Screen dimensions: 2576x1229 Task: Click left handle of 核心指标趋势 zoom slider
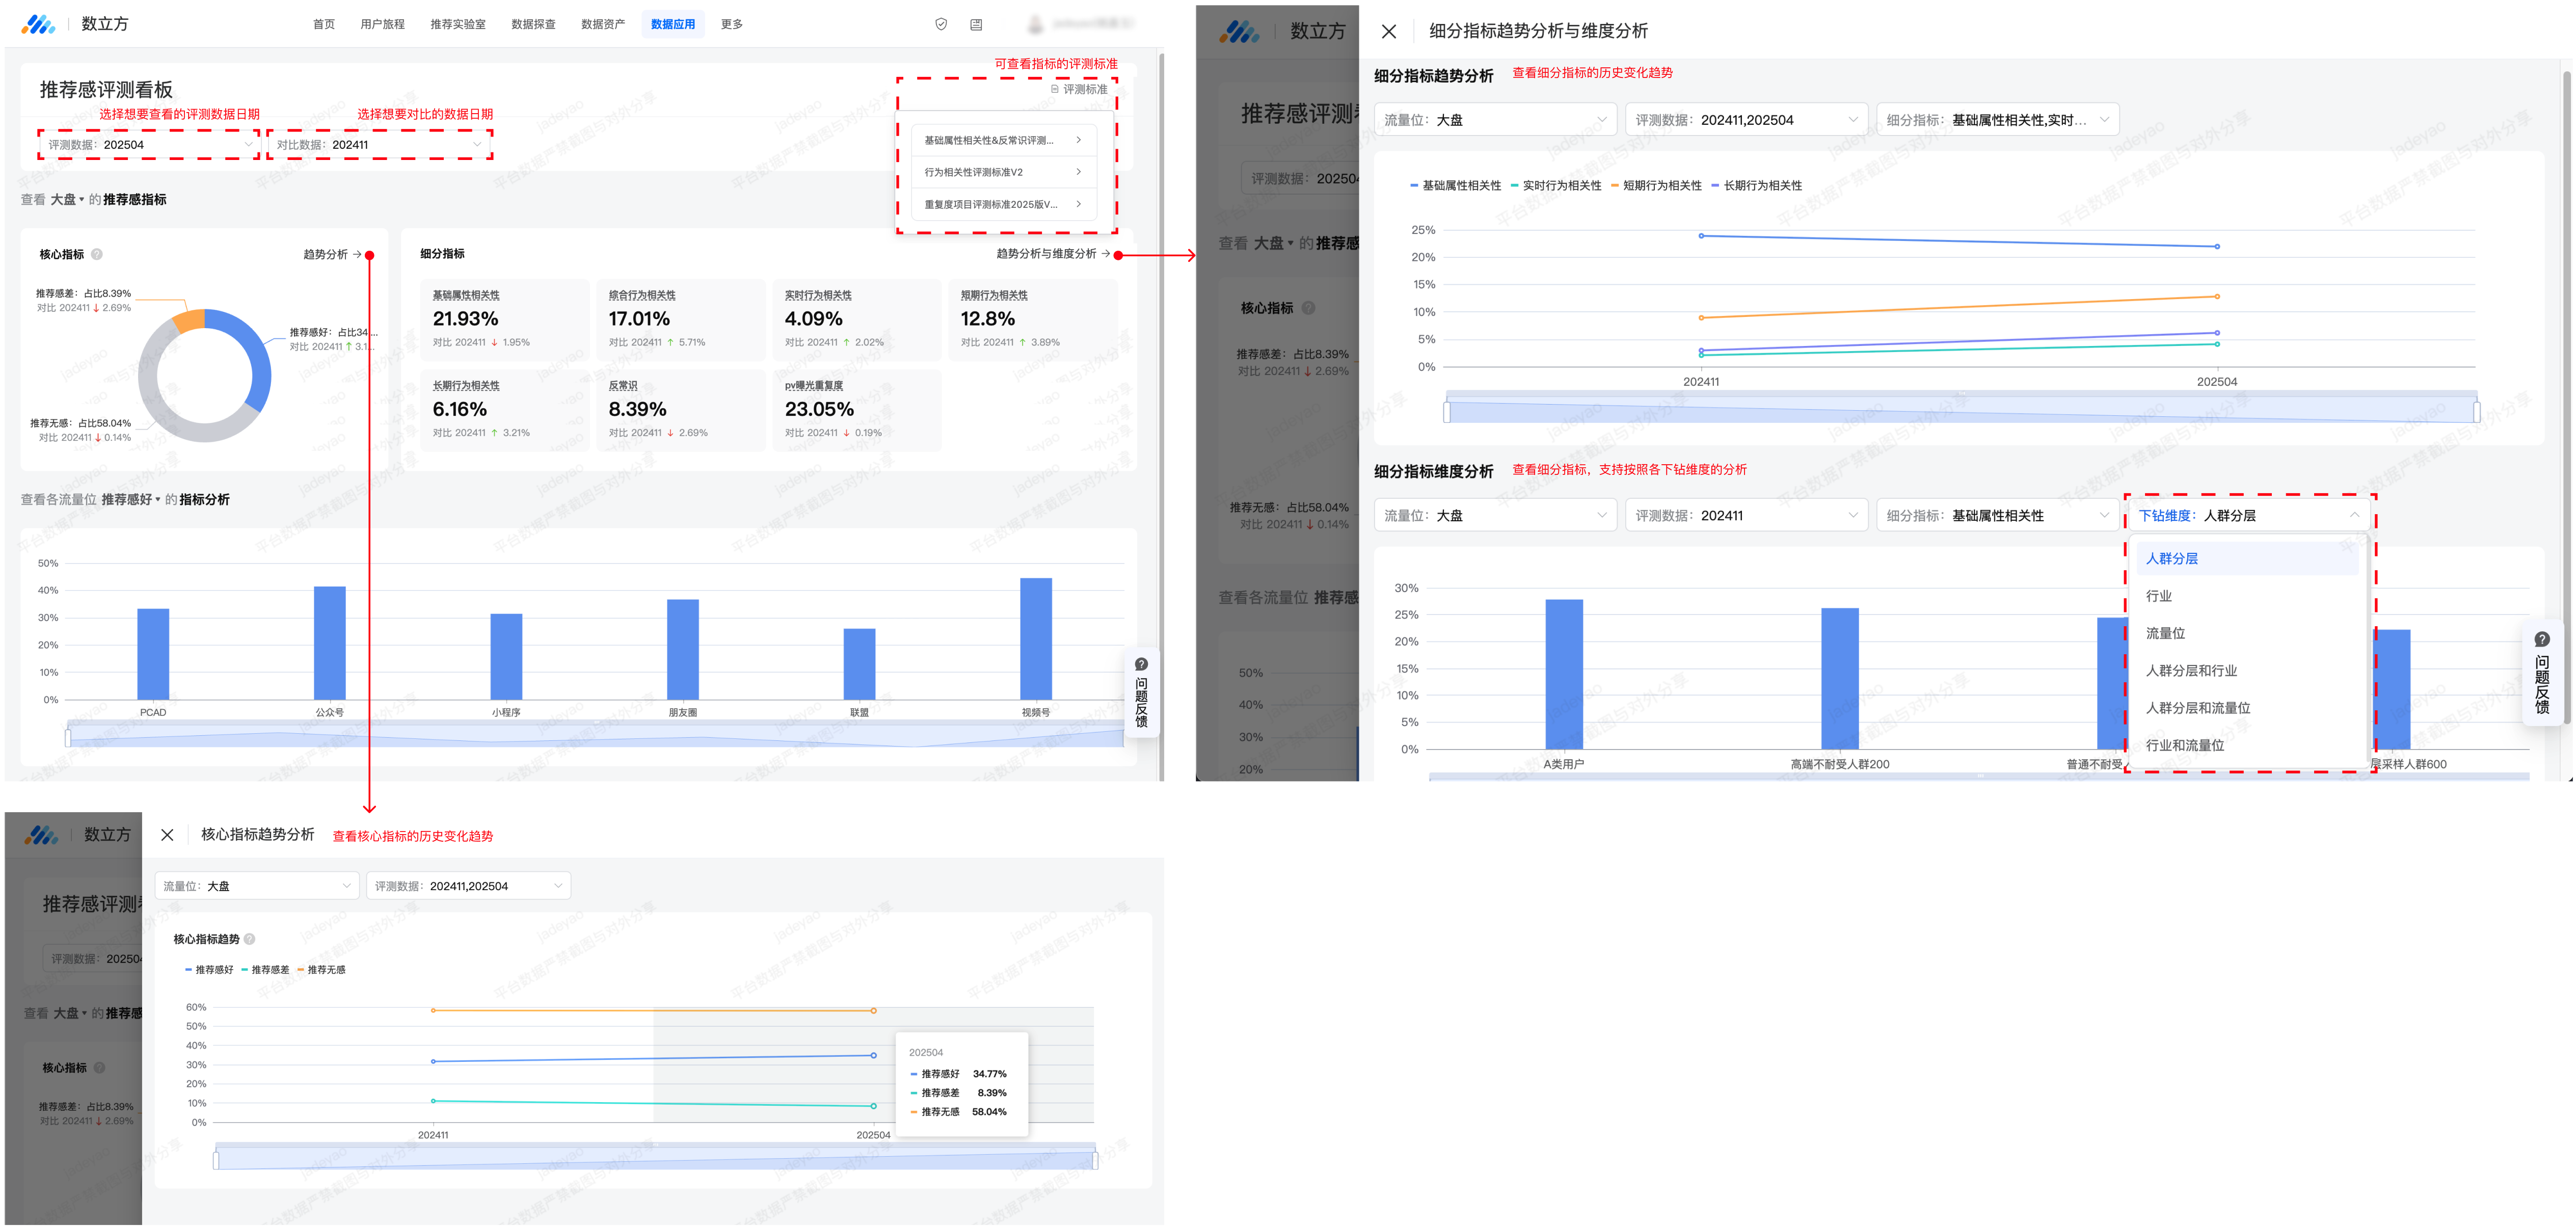[x=216, y=1161]
